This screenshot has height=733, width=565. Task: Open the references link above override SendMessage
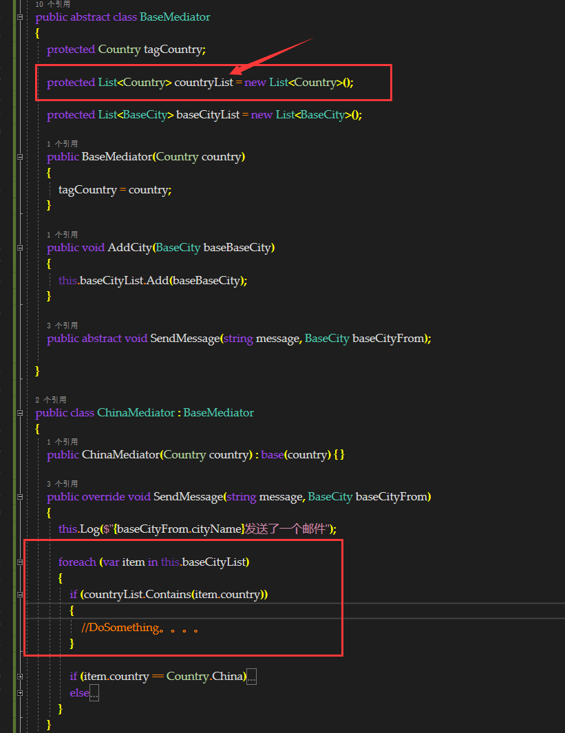coord(62,484)
